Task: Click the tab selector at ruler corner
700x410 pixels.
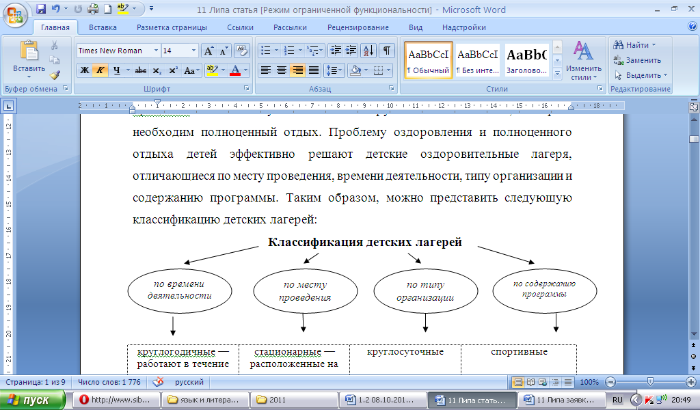Action: click(x=8, y=106)
